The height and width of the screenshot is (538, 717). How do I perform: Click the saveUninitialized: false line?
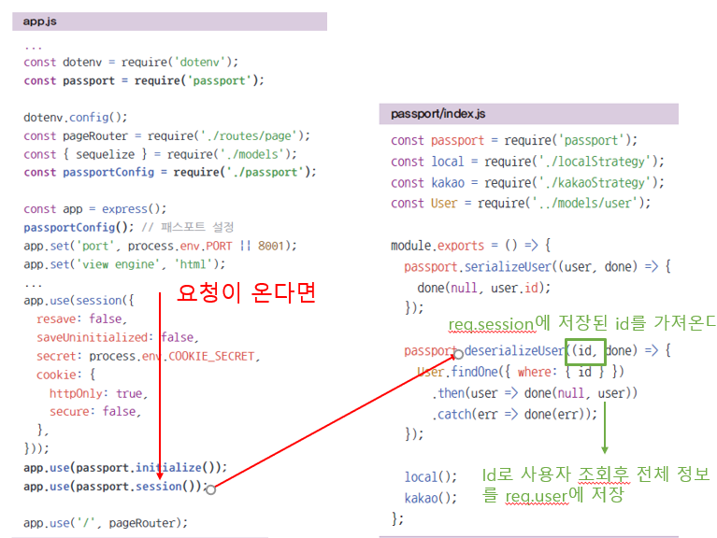pos(118,337)
